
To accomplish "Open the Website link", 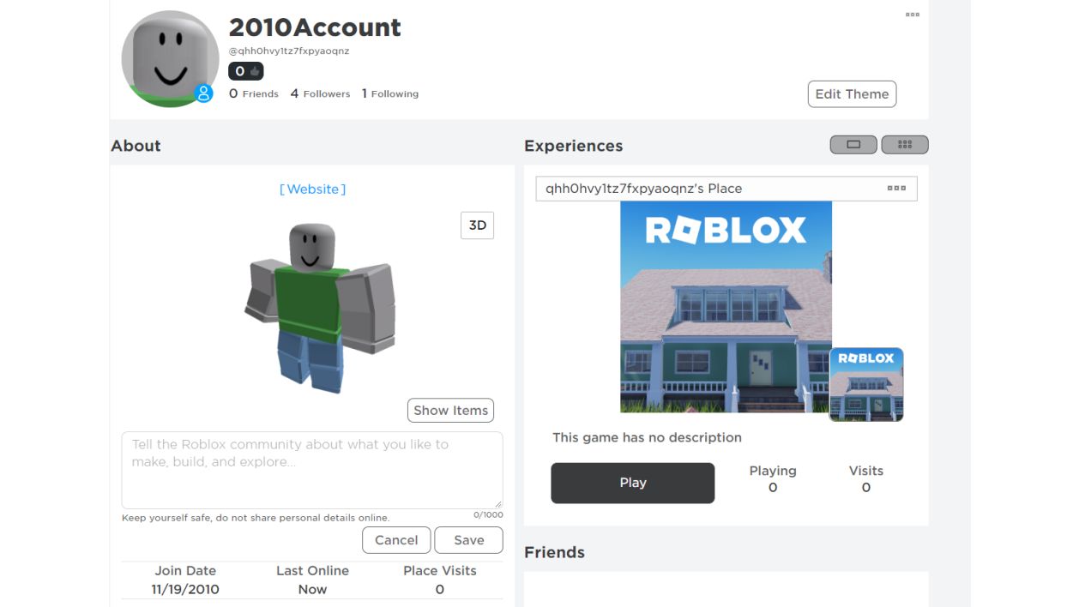I will click(x=312, y=189).
